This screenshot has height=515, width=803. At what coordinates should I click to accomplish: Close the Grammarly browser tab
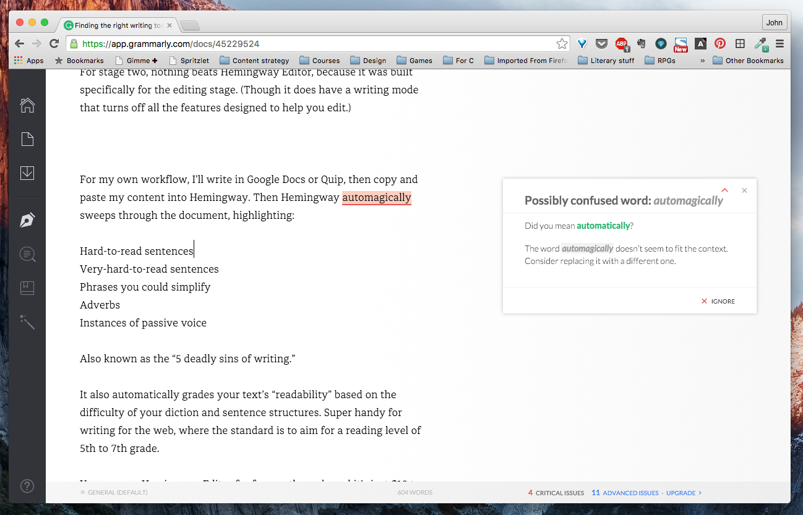tap(170, 25)
